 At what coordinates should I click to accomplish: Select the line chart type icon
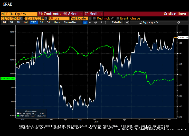tap(85, 22)
